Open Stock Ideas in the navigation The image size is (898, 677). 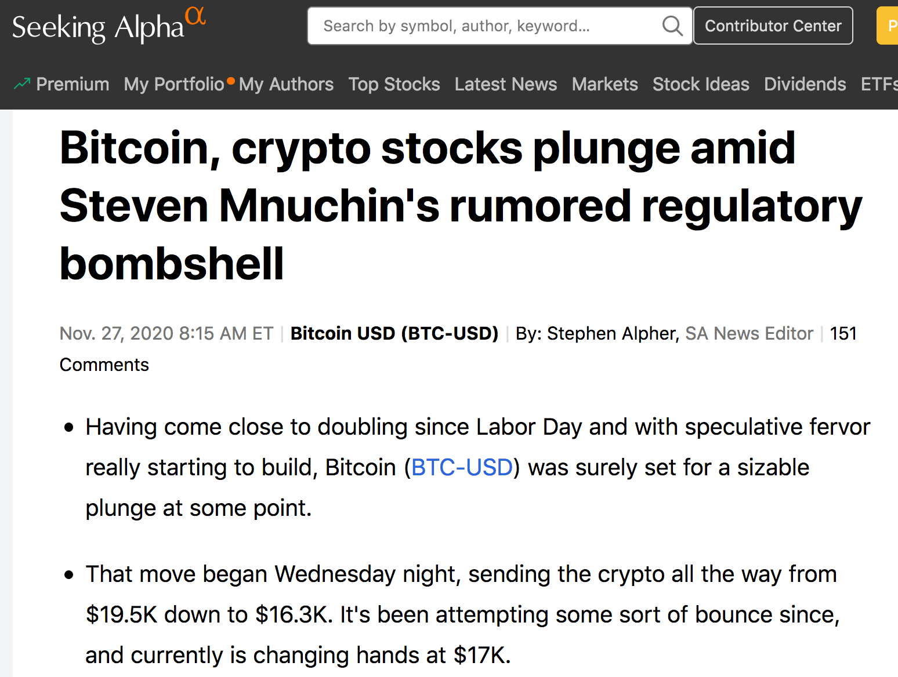coord(701,85)
